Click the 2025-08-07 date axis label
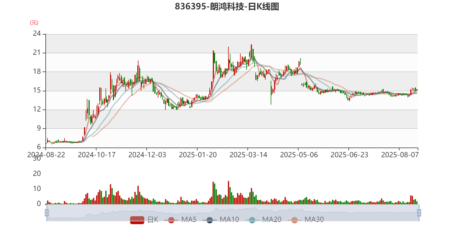 point(400,155)
